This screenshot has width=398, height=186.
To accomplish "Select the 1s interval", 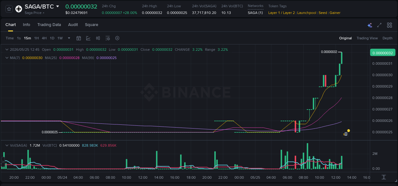I will point(19,38).
